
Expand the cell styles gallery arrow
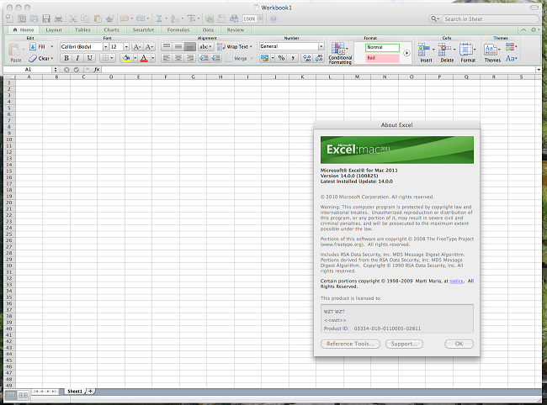(x=406, y=53)
